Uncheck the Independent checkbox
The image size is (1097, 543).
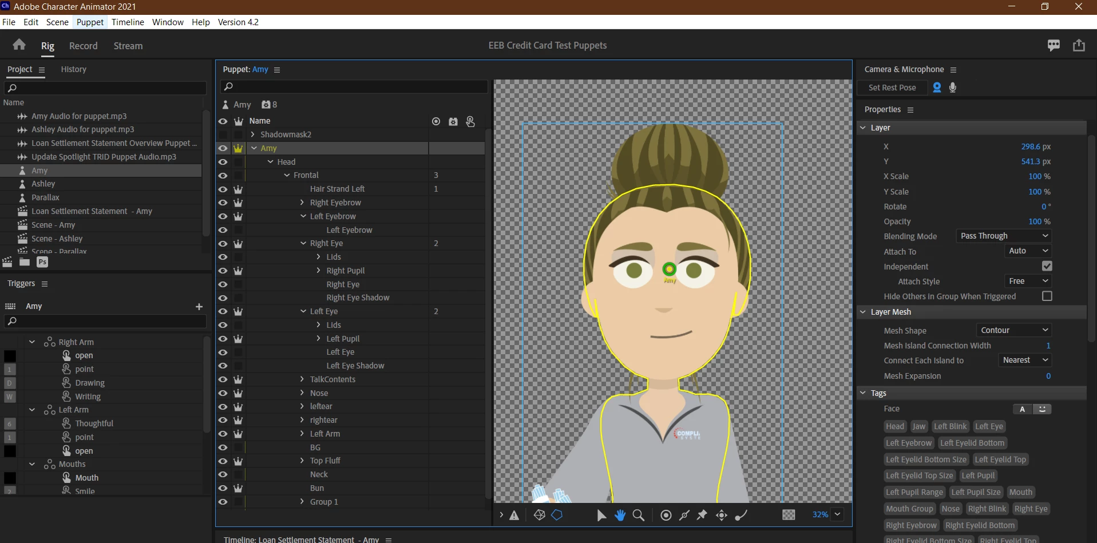pyautogui.click(x=1047, y=266)
